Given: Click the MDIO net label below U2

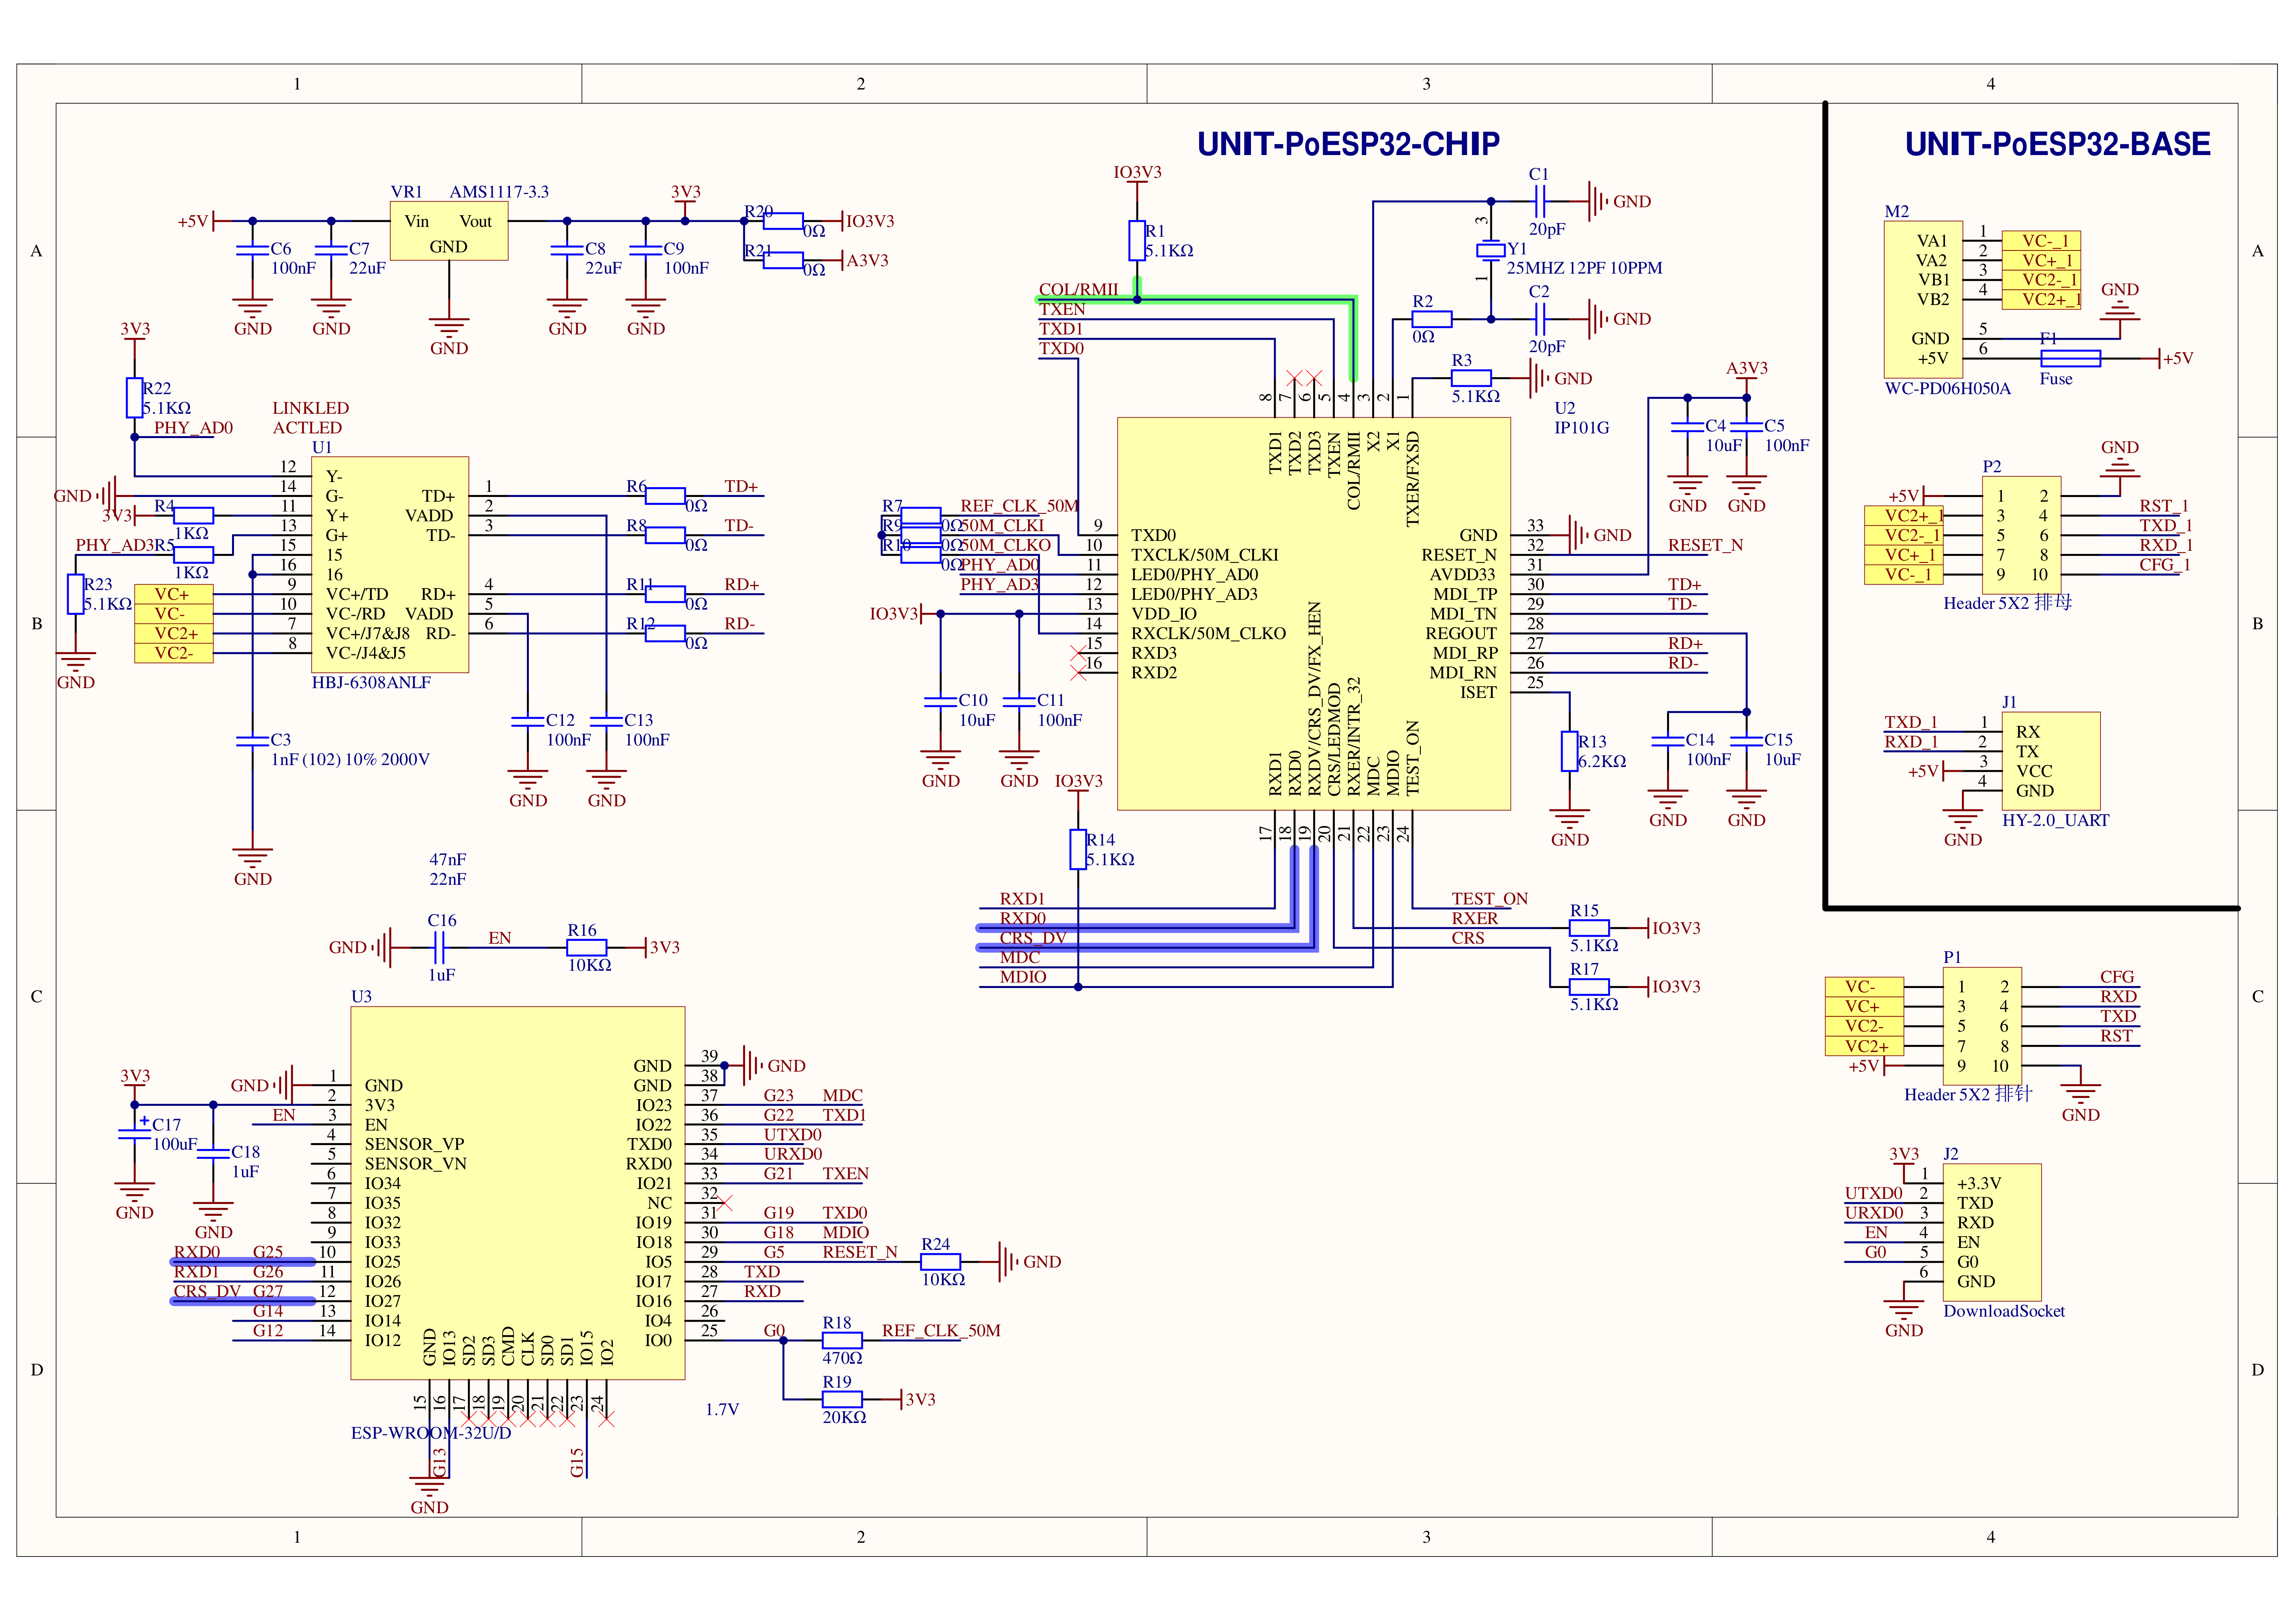Looking at the screenshot, I should [x=1023, y=978].
